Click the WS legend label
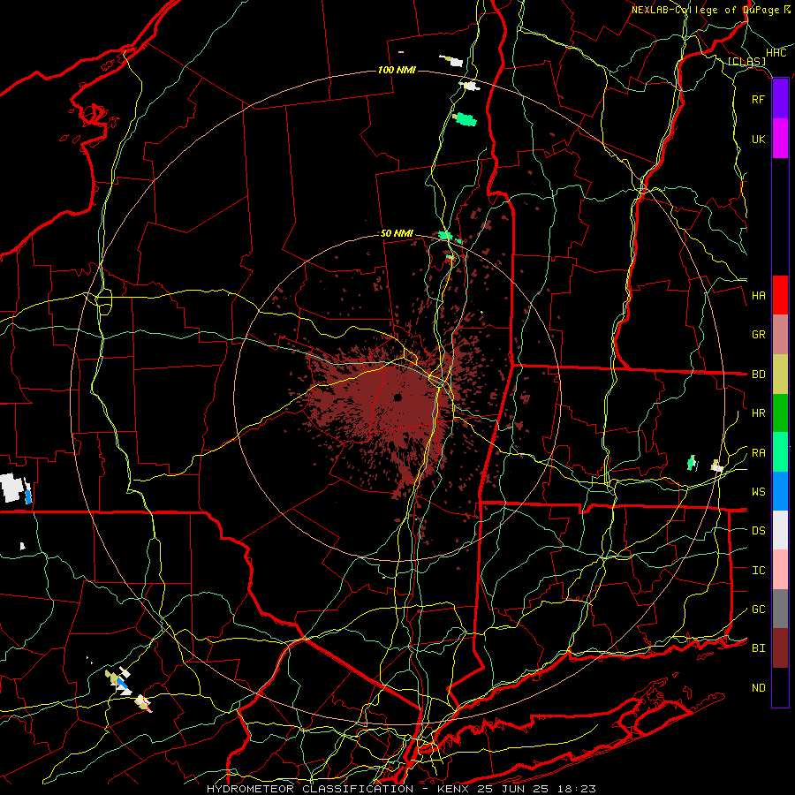This screenshot has height=795, width=795. pyautogui.click(x=758, y=491)
